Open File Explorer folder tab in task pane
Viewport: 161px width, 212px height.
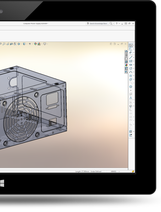(x=126, y=58)
